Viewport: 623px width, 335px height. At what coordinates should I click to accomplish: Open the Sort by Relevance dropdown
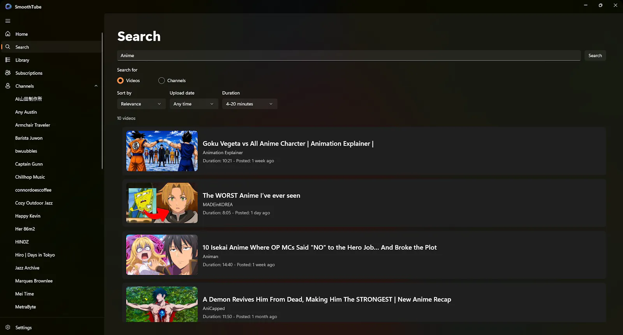click(141, 104)
